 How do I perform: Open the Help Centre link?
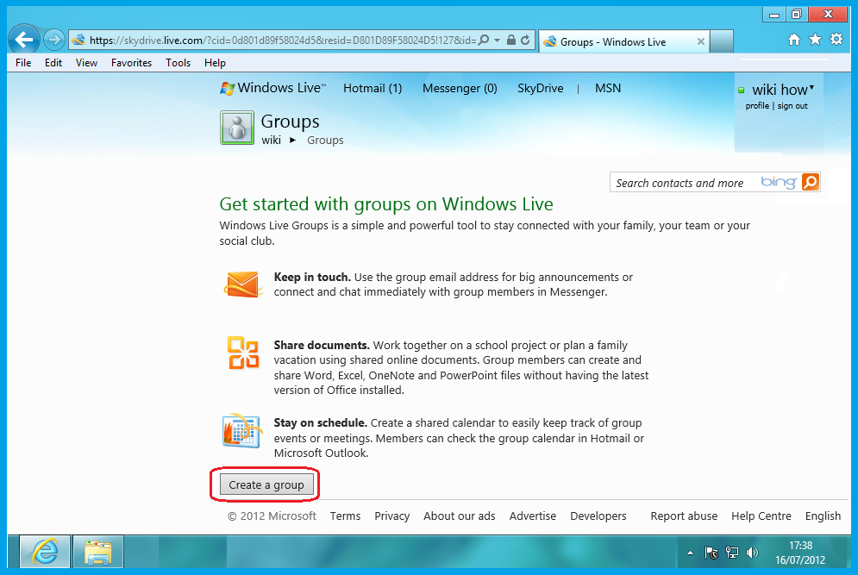coord(761,516)
